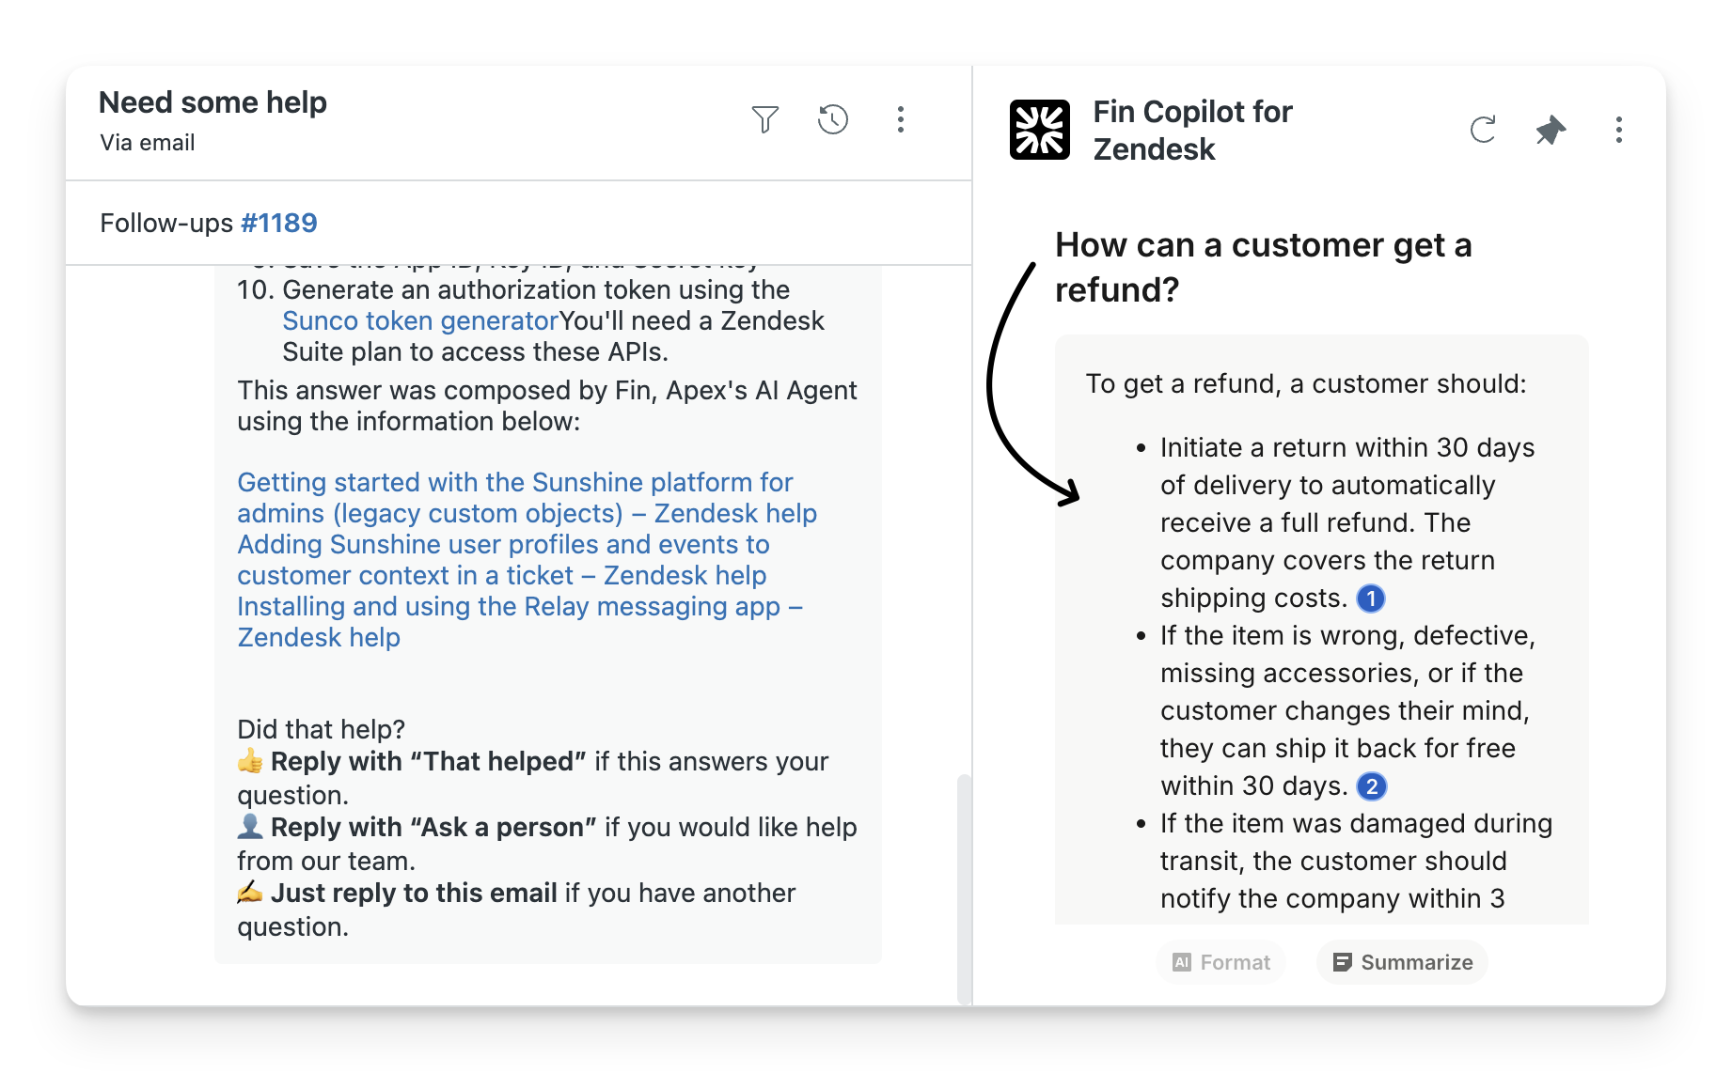Viewport: 1732px width, 1073px height.
Task: Toggle the pin icon for Fin Copilot
Action: coord(1550,130)
